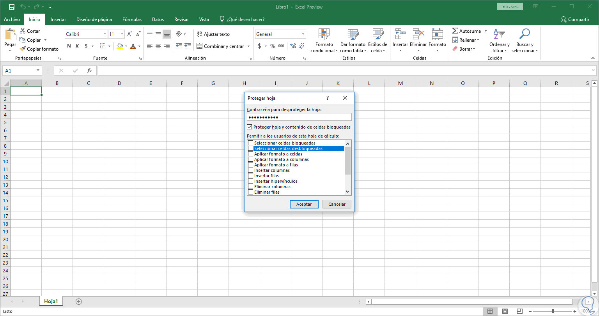Image resolution: width=599 pixels, height=316 pixels.
Task: Click the Insertar función fx icon
Action: tap(89, 71)
